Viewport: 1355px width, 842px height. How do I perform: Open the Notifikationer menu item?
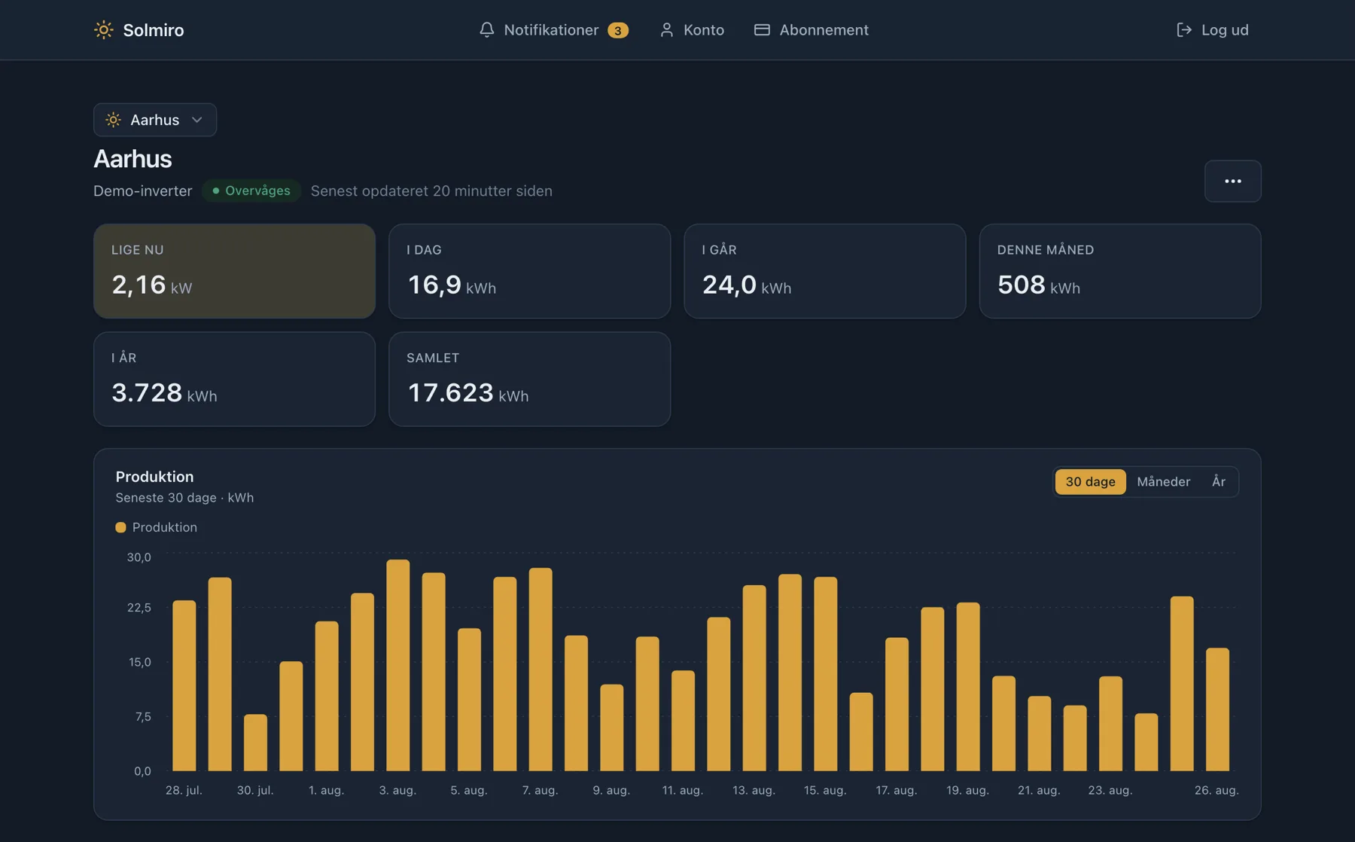click(x=553, y=29)
